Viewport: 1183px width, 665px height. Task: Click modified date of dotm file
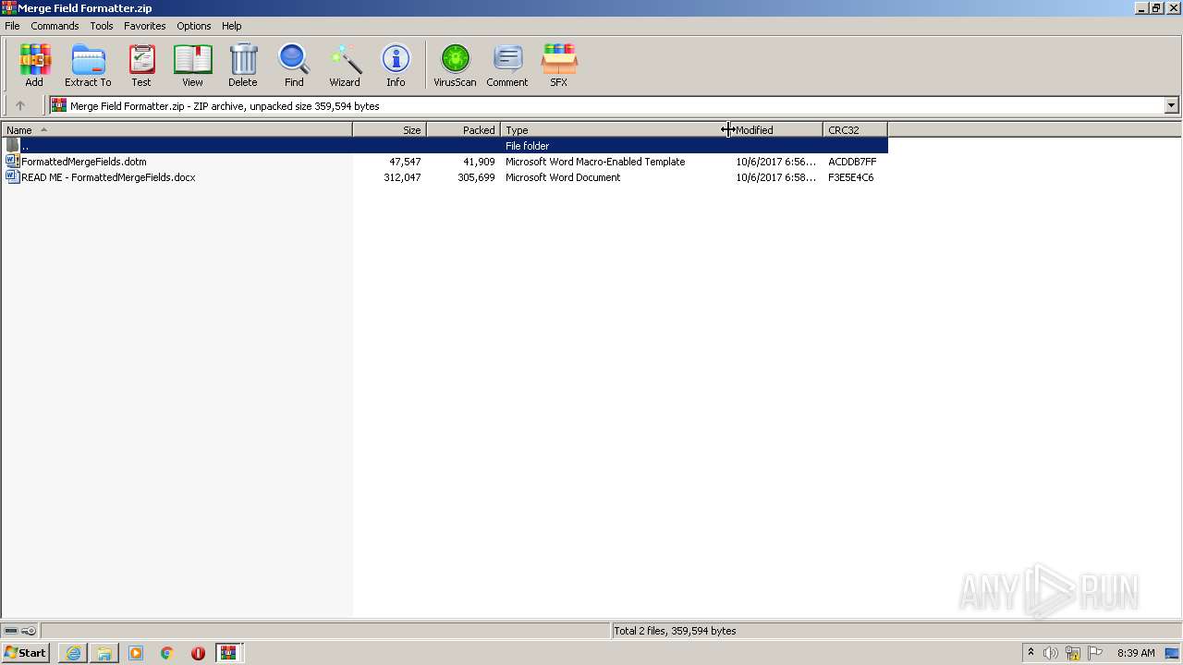[x=776, y=162]
